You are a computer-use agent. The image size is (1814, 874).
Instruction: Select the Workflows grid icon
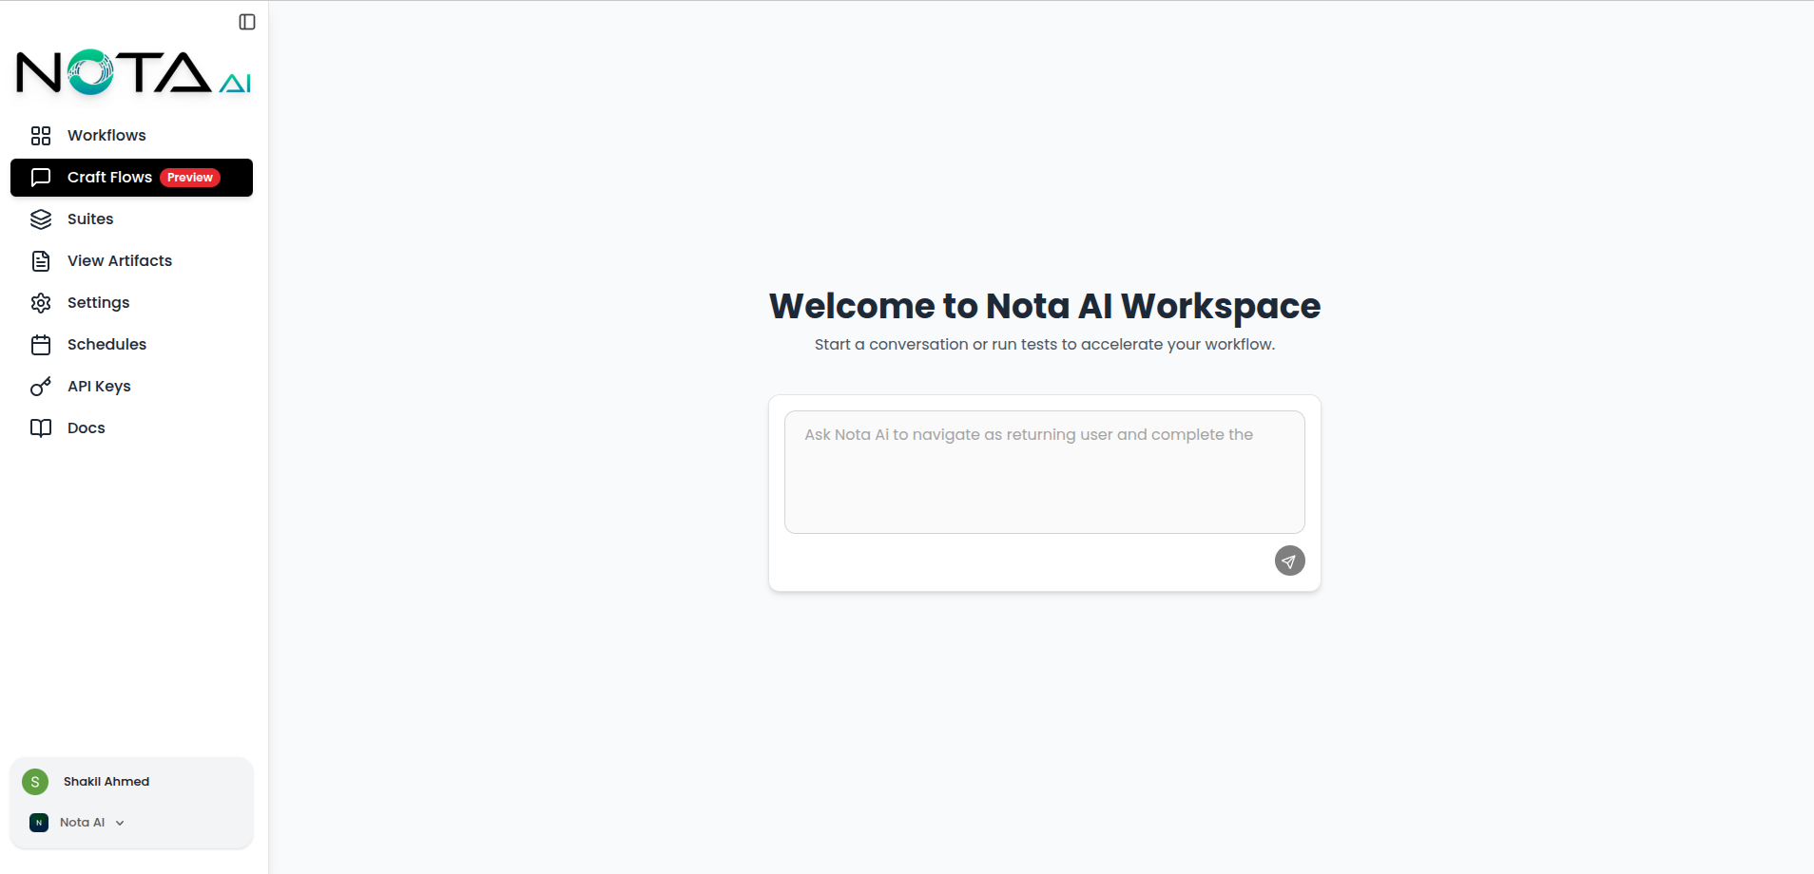point(42,135)
